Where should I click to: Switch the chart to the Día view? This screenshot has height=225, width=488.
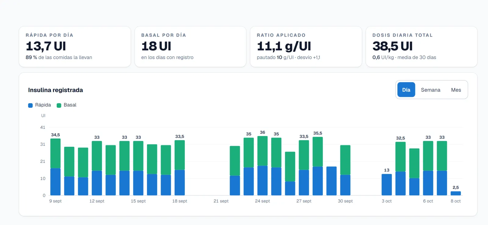click(406, 90)
